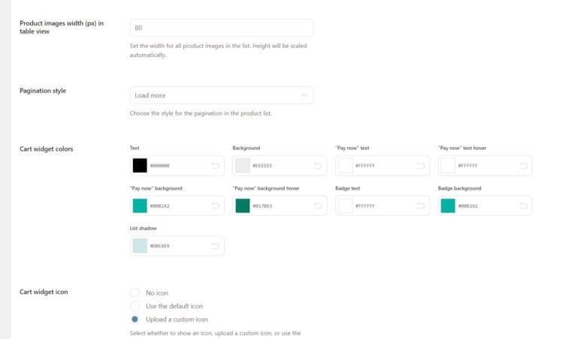Open the light blue List shadow swatch
The width and height of the screenshot is (578, 339).
point(140,245)
